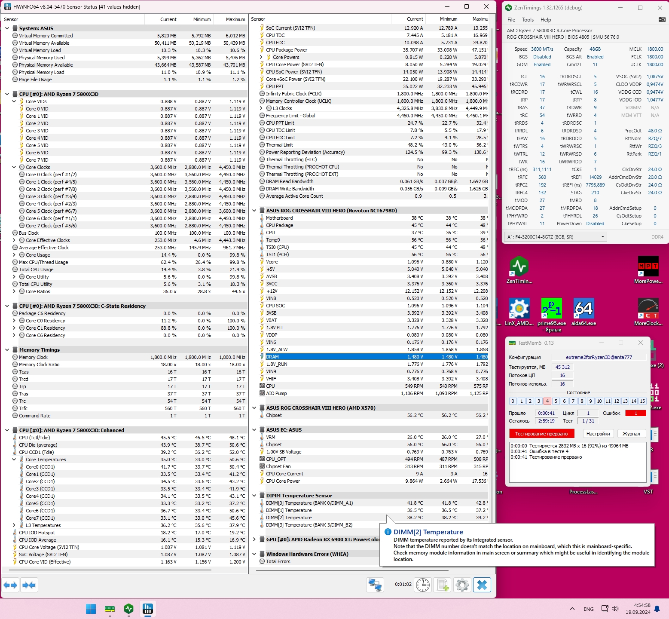Click the expand layout arrows button in HWiNFO
This screenshot has height=619, width=669.
[x=10, y=585]
